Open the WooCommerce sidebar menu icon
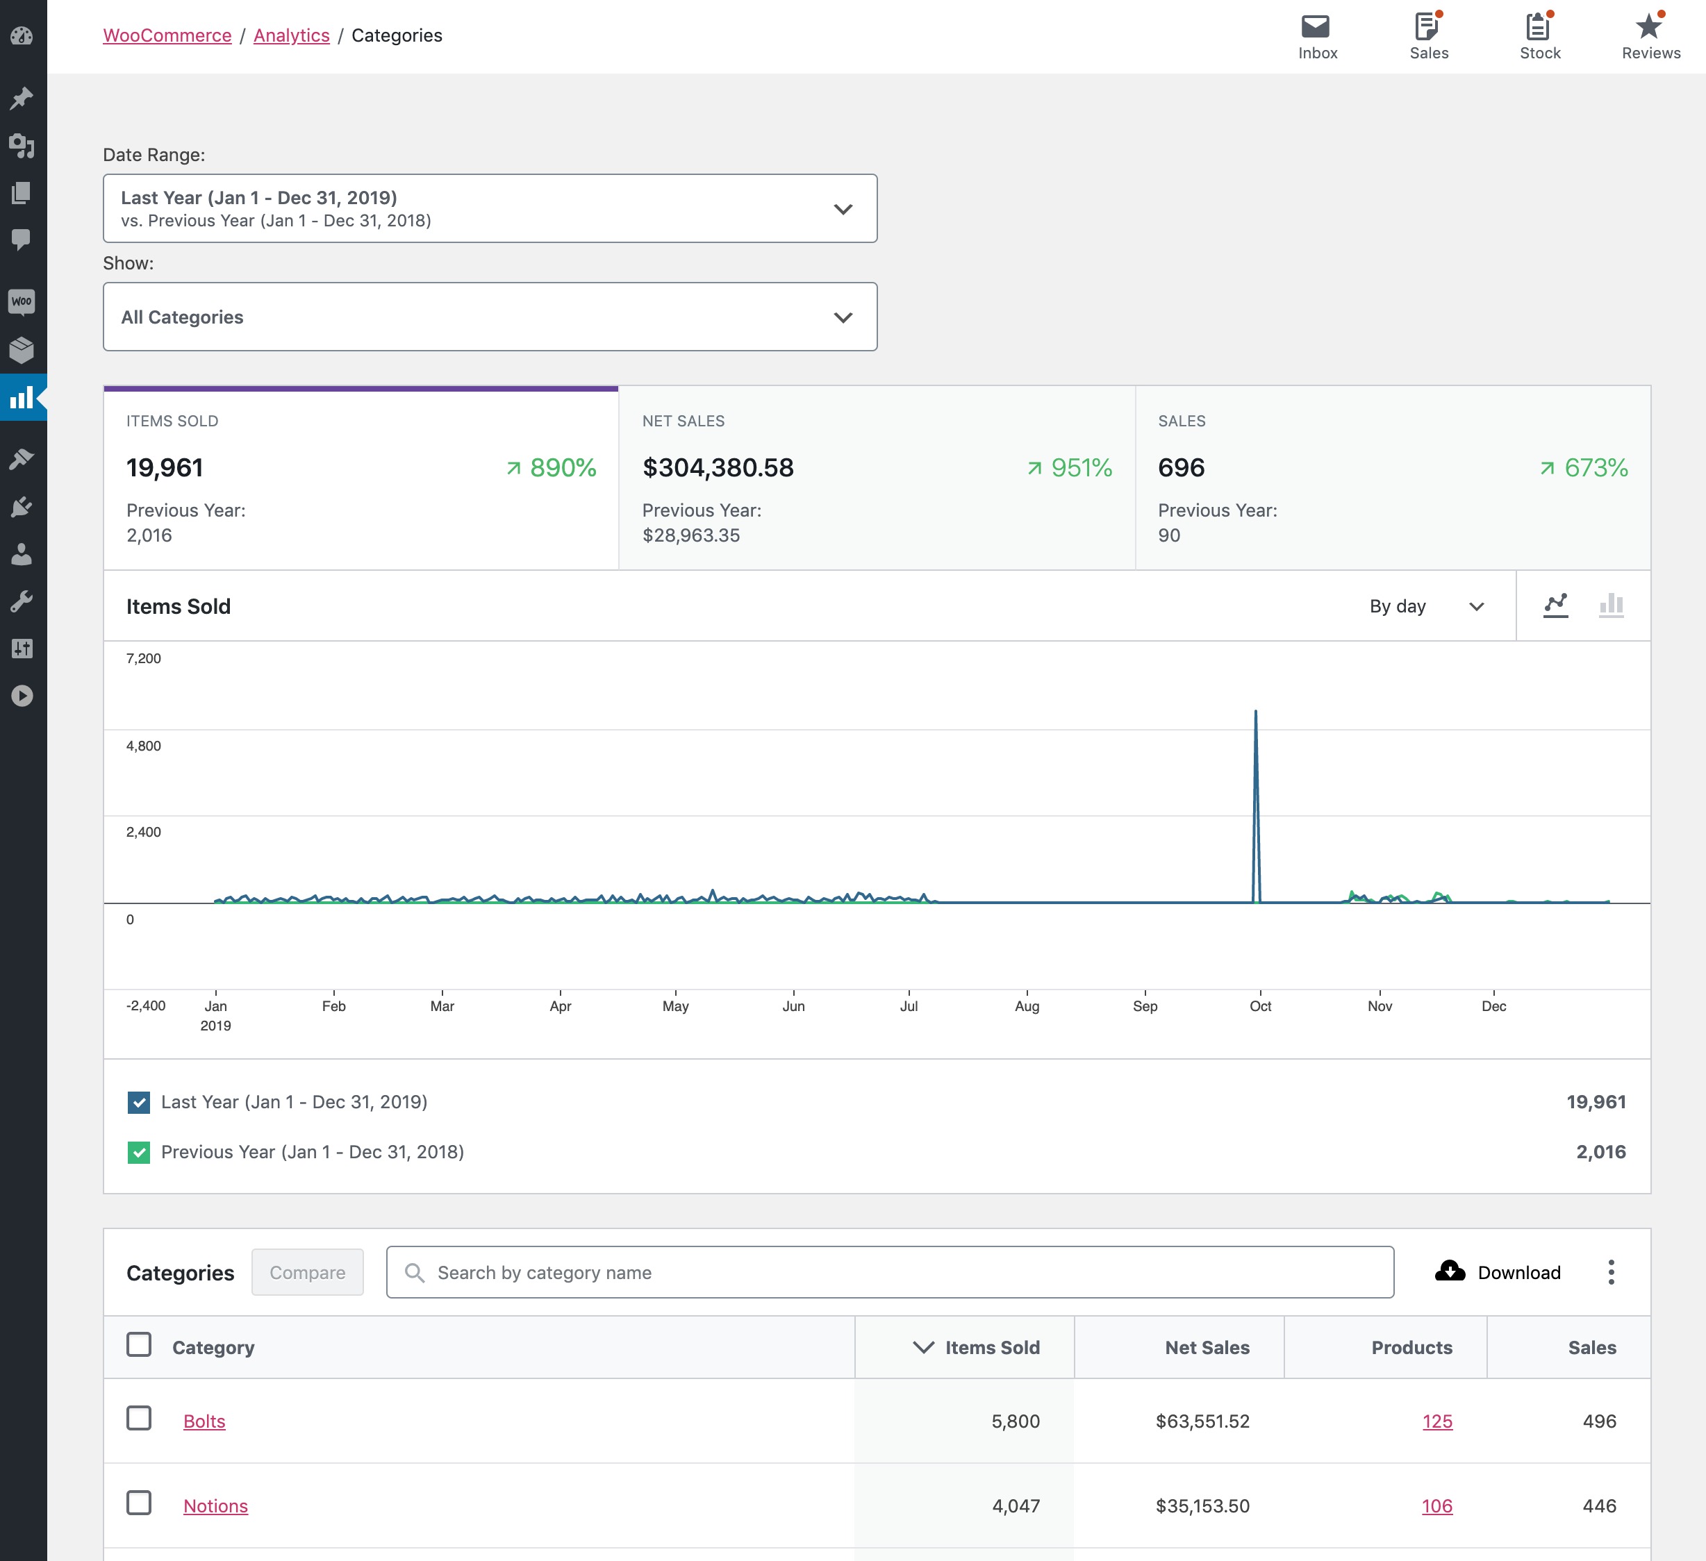The width and height of the screenshot is (1706, 1561). [x=22, y=302]
